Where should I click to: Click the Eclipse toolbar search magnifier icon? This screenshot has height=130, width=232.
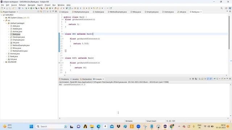tap(221, 8)
